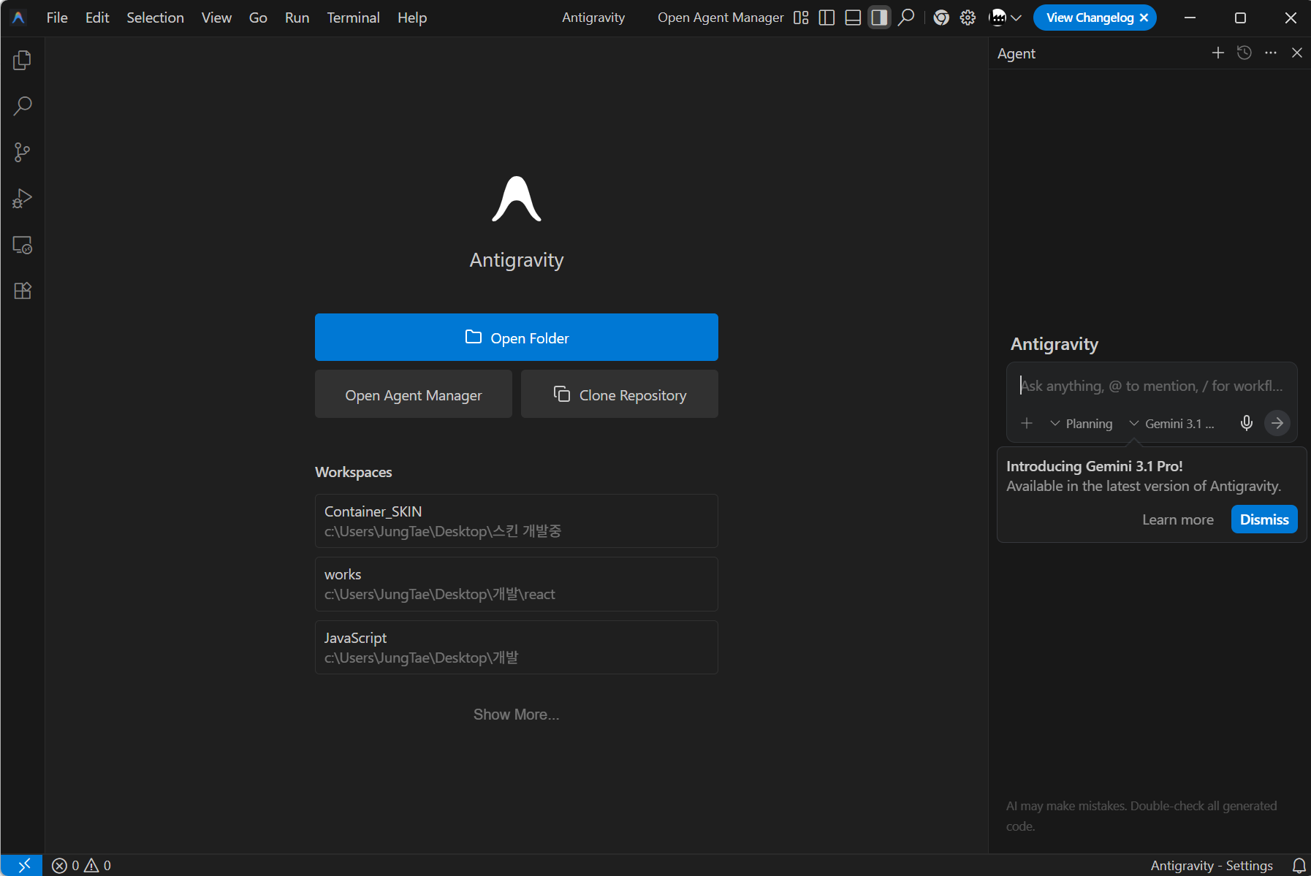1311x876 pixels.
Task: Open the Extensions view
Action: click(x=22, y=291)
